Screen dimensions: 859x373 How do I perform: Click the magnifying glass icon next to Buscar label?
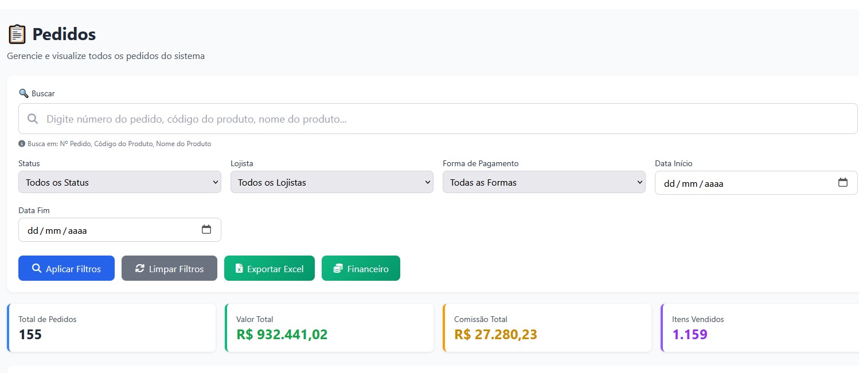pos(24,93)
